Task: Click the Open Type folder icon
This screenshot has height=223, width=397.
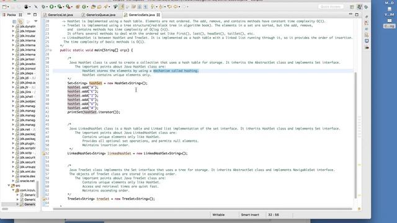Action: (93, 7)
